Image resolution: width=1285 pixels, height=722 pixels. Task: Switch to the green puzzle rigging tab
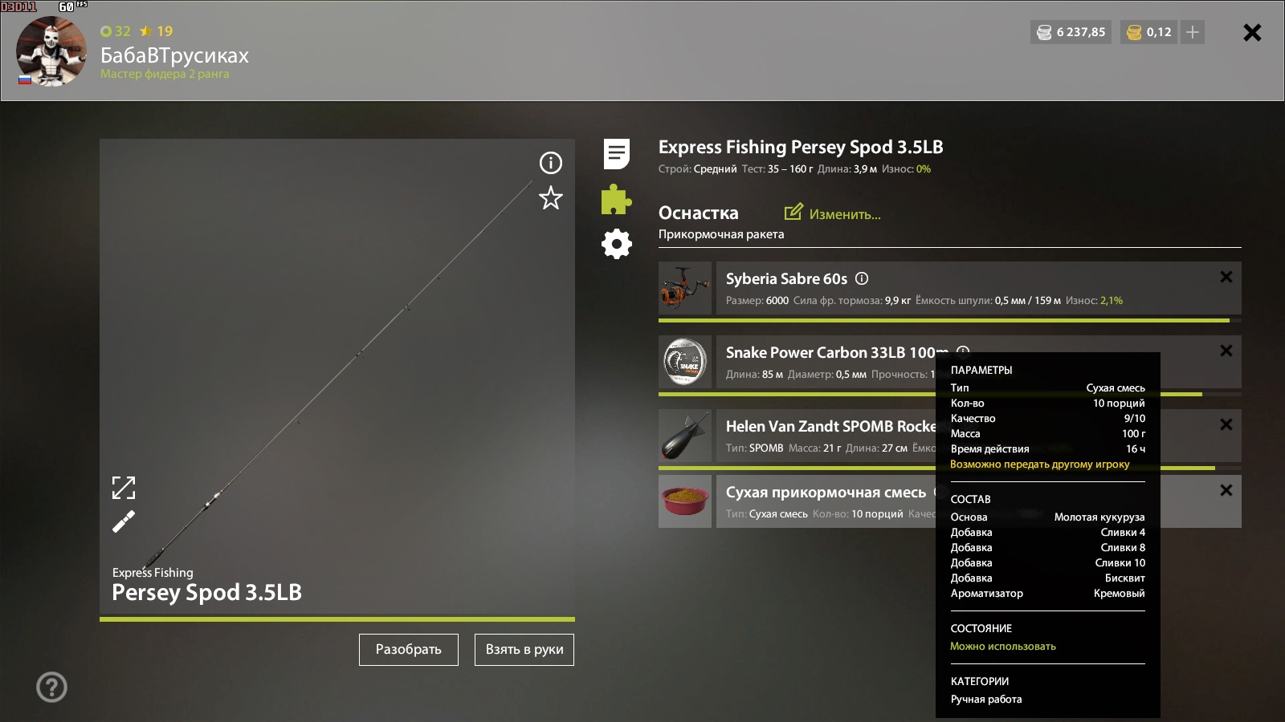coord(617,200)
